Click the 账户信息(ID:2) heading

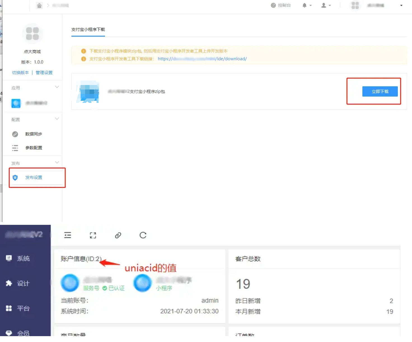tap(81, 259)
